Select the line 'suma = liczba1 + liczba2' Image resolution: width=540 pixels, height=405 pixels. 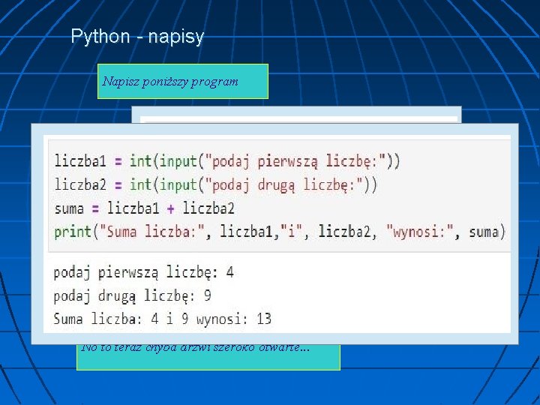[x=145, y=208]
